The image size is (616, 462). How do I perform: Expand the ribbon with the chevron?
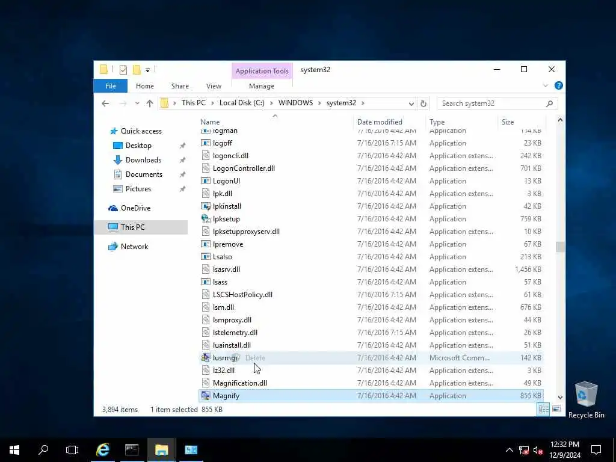pyautogui.click(x=545, y=85)
